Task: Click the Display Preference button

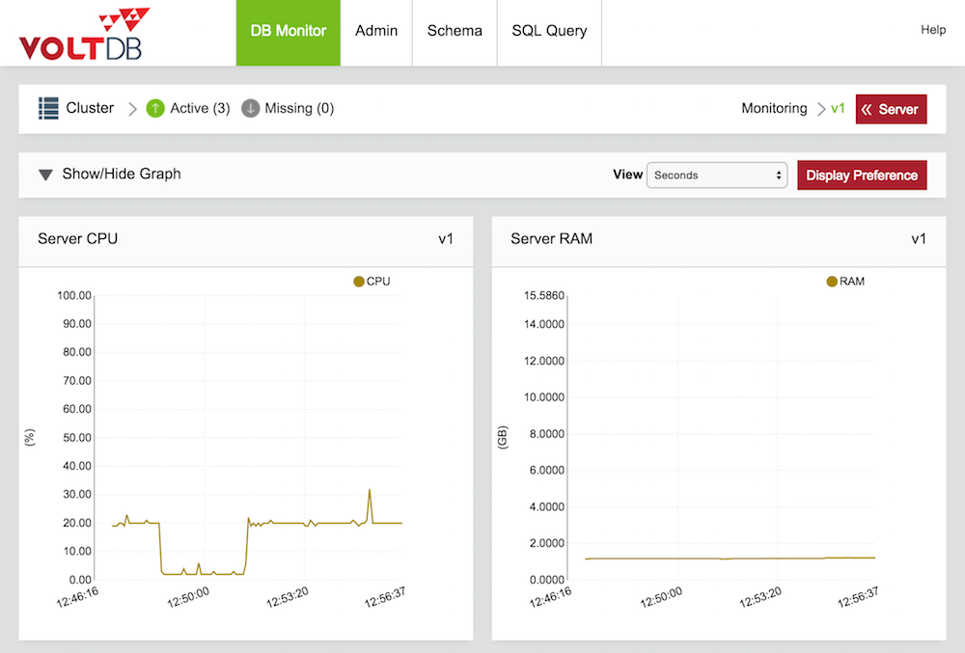Action: click(x=862, y=176)
